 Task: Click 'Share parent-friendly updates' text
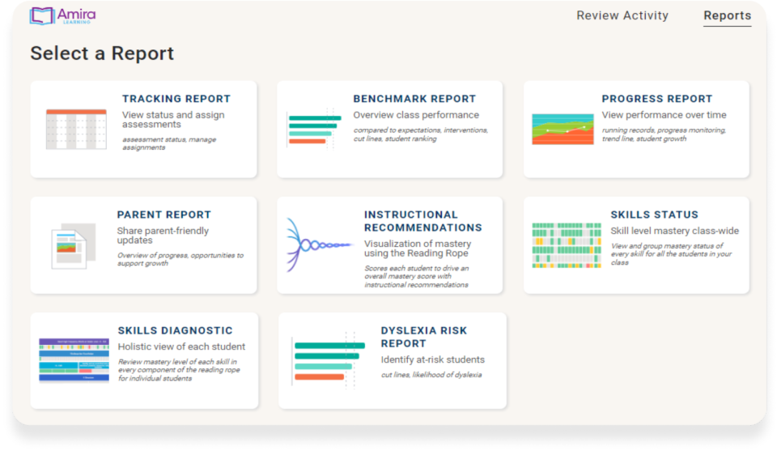coord(163,236)
